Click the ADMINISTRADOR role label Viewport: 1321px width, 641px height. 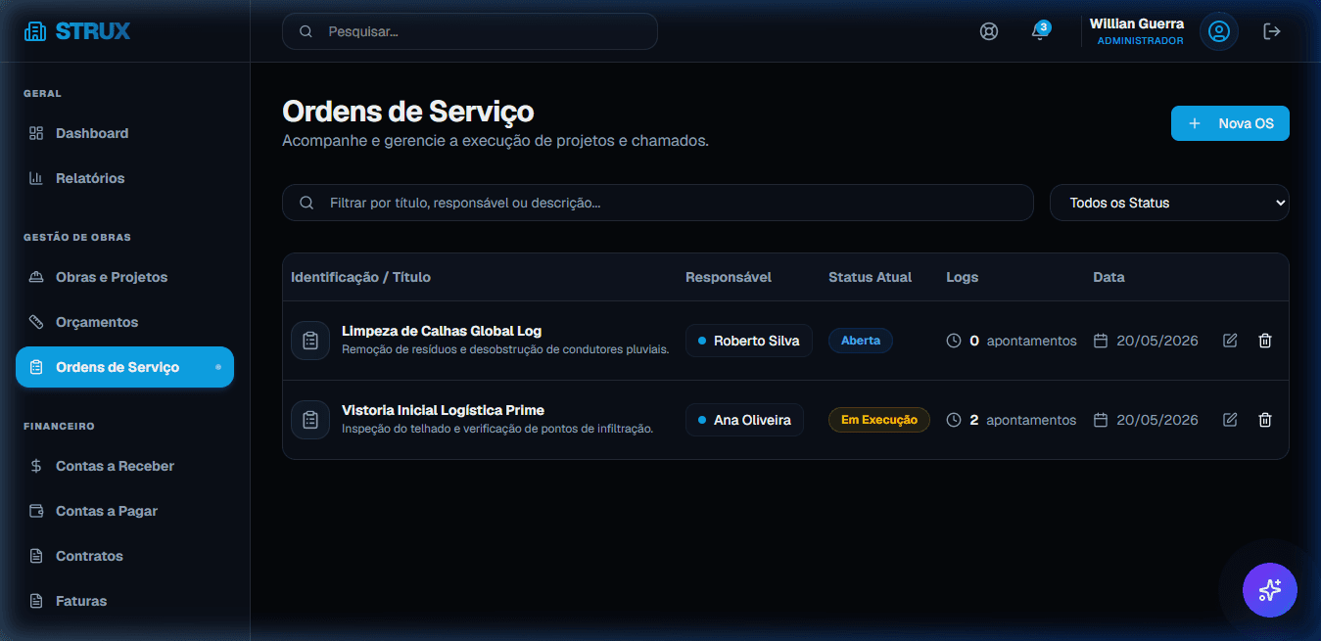point(1140,41)
